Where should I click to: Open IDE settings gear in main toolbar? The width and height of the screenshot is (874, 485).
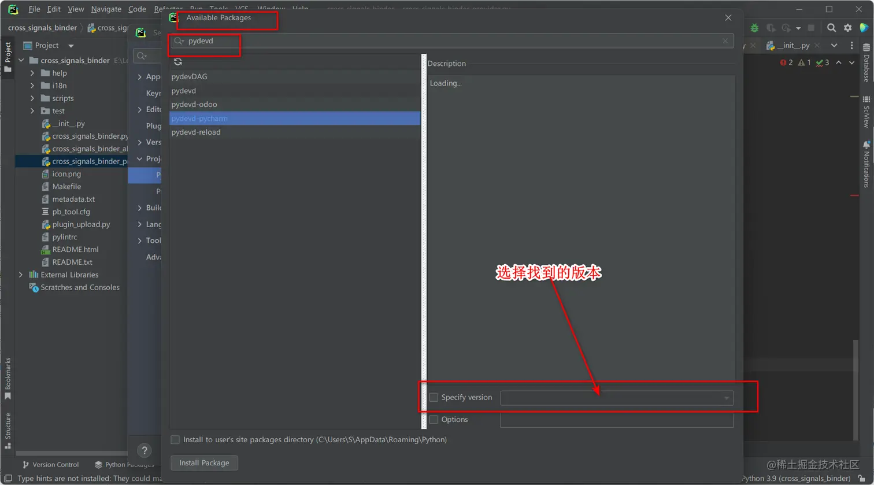click(x=848, y=28)
